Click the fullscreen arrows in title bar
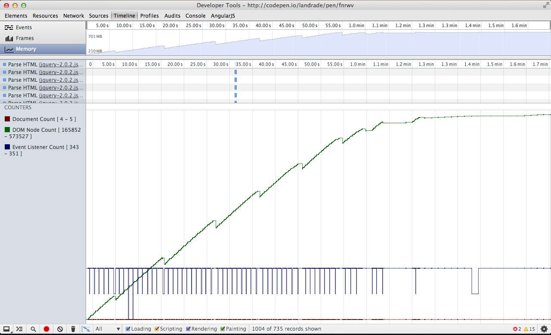 (545, 5)
